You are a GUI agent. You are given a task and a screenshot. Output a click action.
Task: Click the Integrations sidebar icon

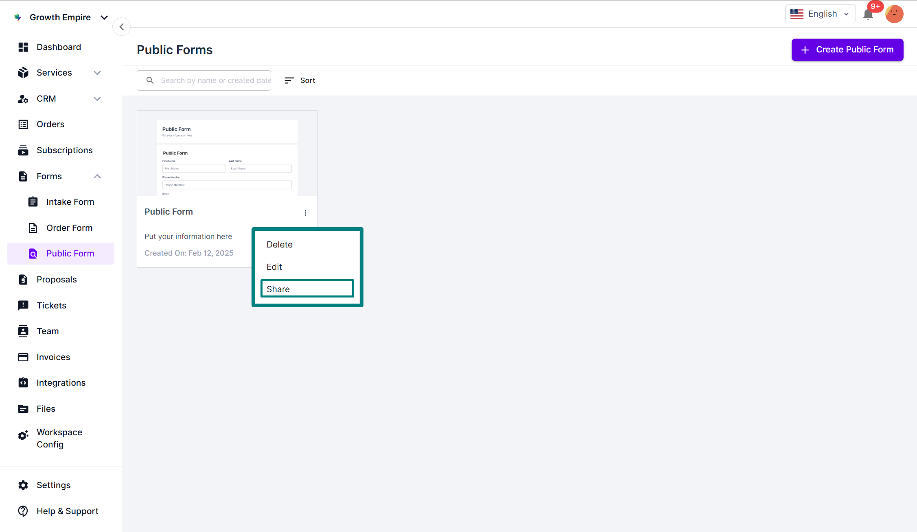(x=23, y=383)
